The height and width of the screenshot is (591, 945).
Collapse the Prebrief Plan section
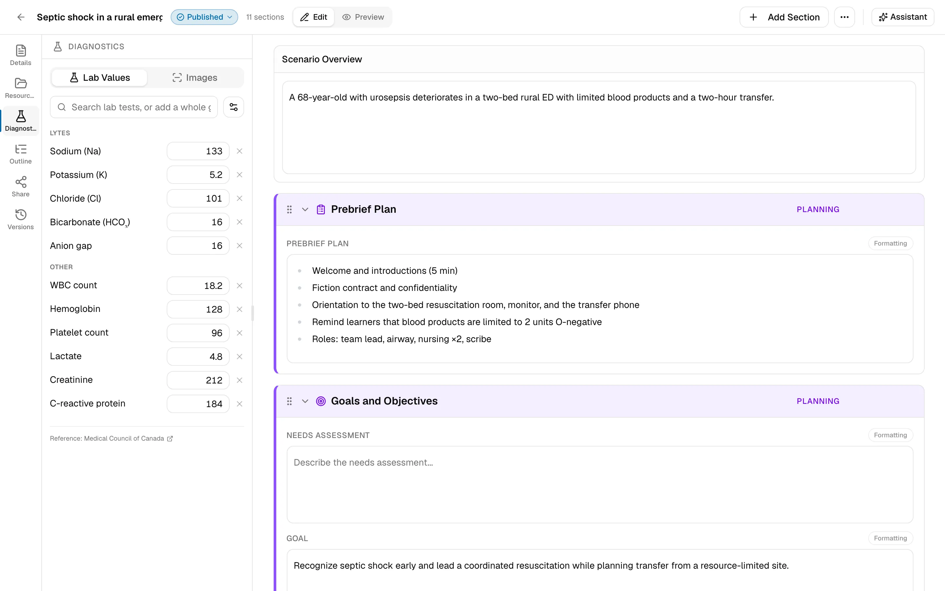305,209
